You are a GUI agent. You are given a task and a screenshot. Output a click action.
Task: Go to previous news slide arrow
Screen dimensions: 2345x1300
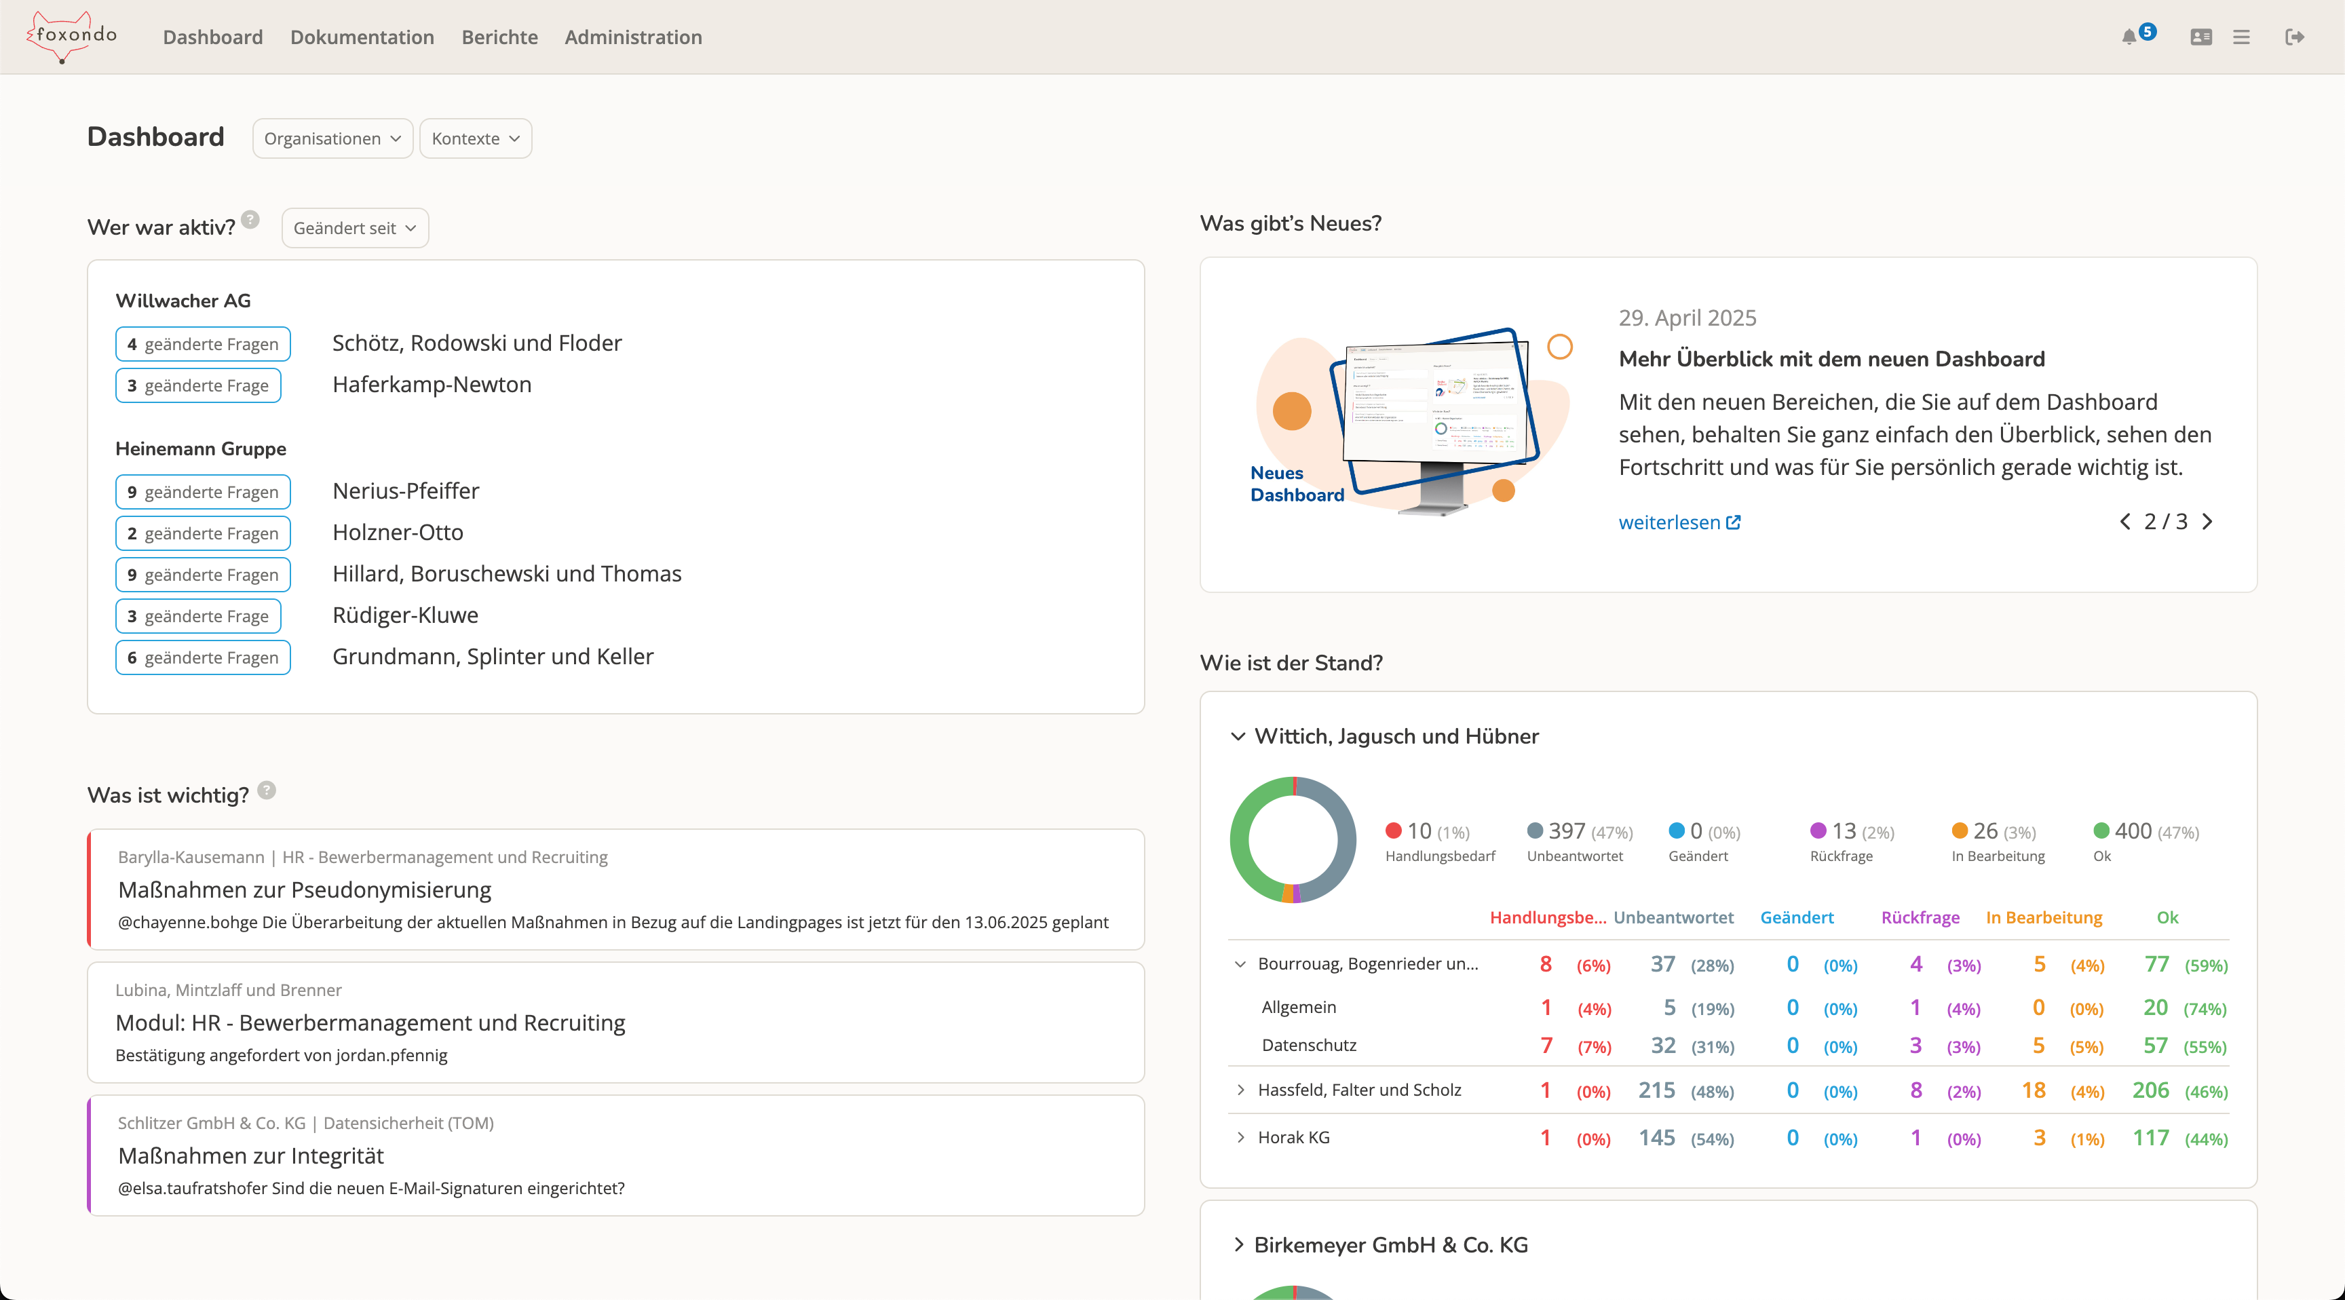pyautogui.click(x=2124, y=522)
